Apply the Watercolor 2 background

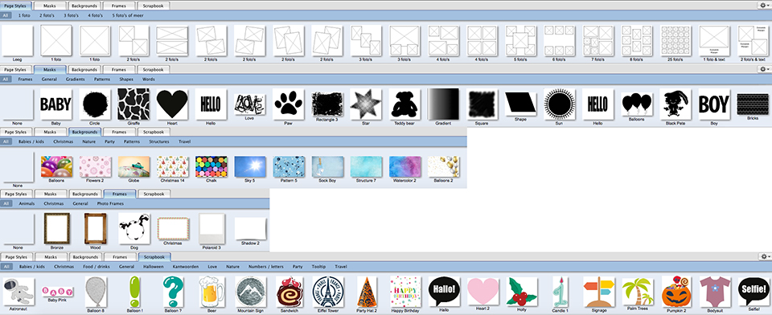click(x=405, y=167)
